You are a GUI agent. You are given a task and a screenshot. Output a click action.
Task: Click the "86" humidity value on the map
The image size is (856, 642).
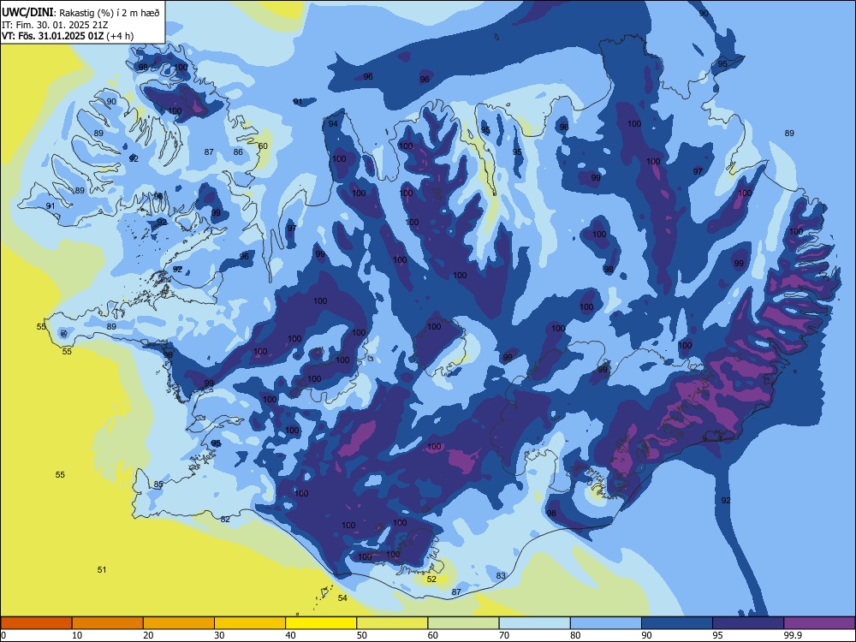pyautogui.click(x=238, y=152)
